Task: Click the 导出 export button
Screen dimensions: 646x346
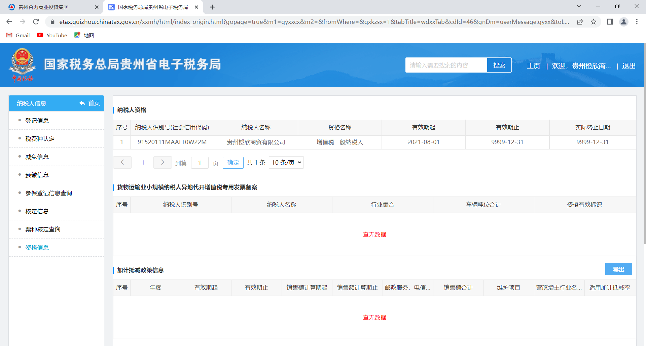Action: 618,269
